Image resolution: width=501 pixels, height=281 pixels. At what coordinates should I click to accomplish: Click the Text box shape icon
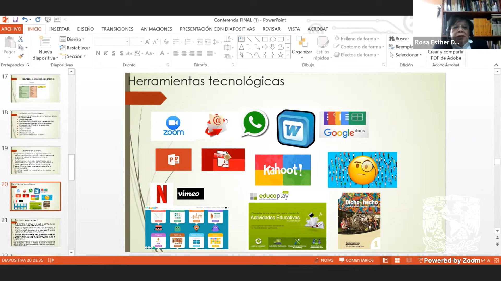242,39
